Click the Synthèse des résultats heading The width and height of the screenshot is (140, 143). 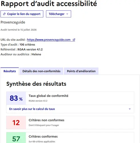(x=36, y=84)
